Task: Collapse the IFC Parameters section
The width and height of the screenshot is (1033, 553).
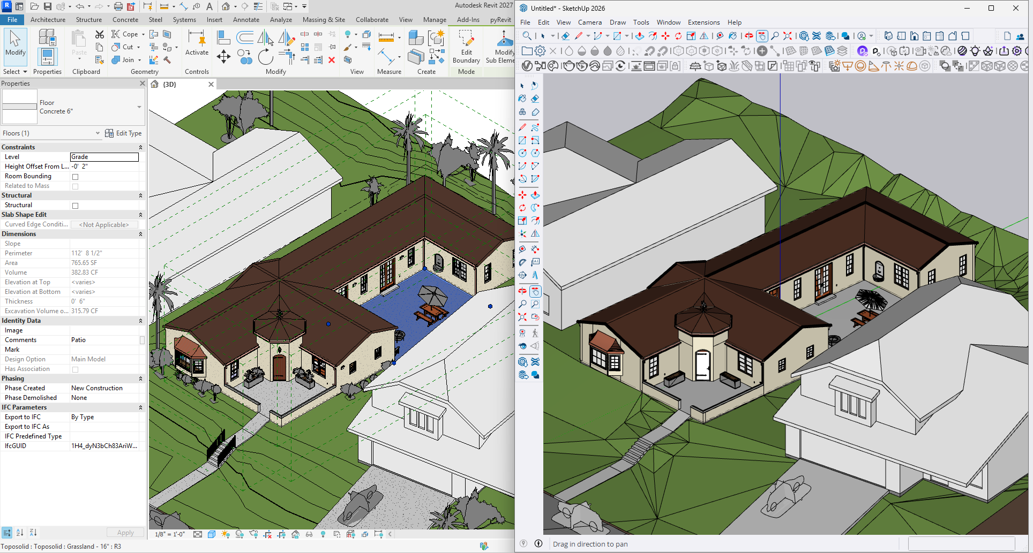Action: click(x=140, y=407)
